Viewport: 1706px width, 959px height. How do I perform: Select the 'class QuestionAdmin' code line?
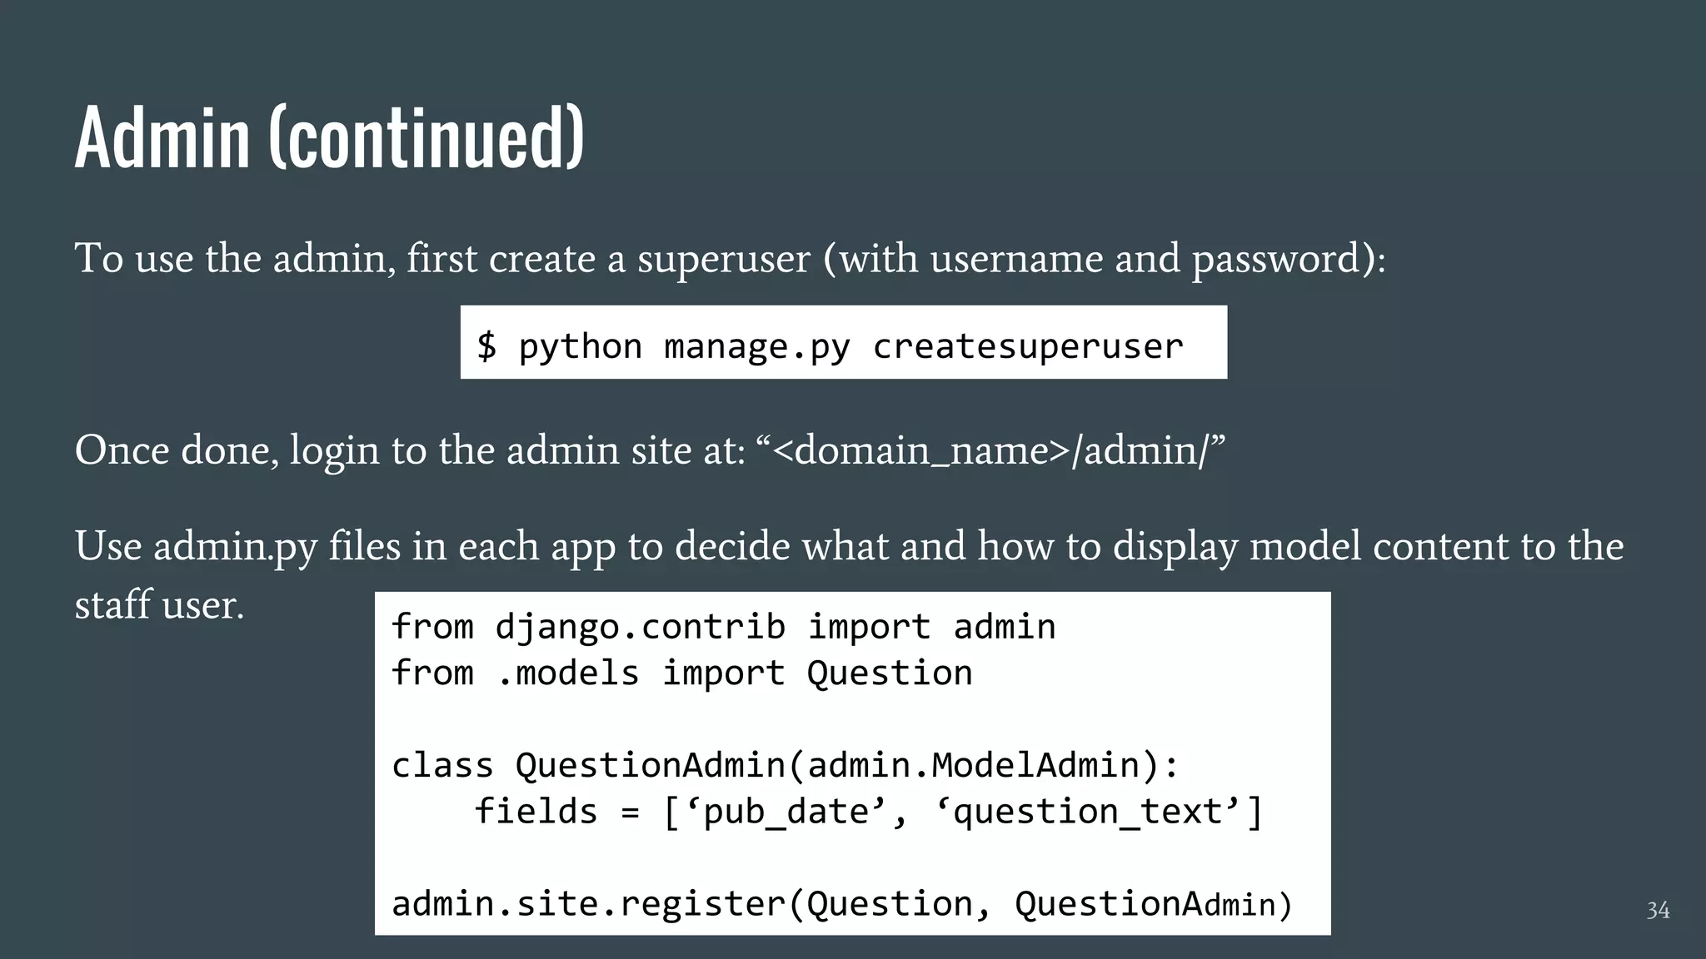pyautogui.click(x=785, y=765)
